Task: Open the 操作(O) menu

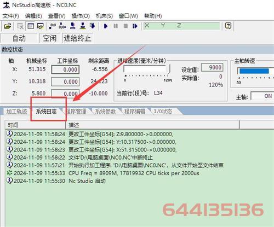Action: click(81, 16)
